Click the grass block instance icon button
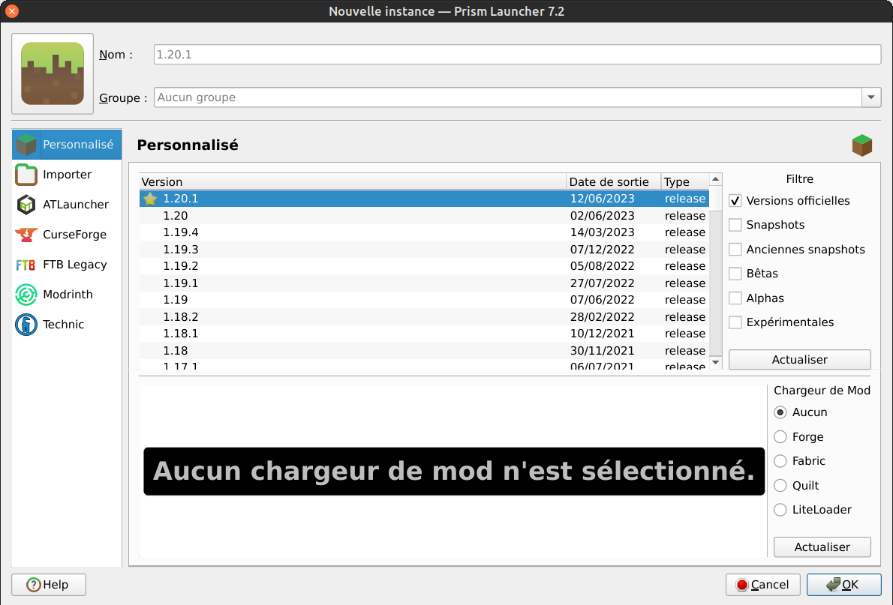The image size is (893, 605). 53,73
